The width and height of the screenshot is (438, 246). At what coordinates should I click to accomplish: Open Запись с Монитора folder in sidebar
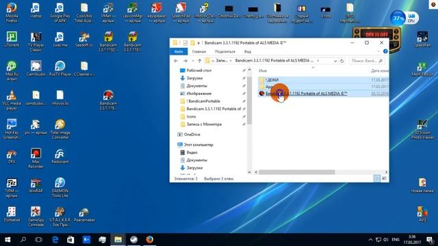[x=204, y=124]
